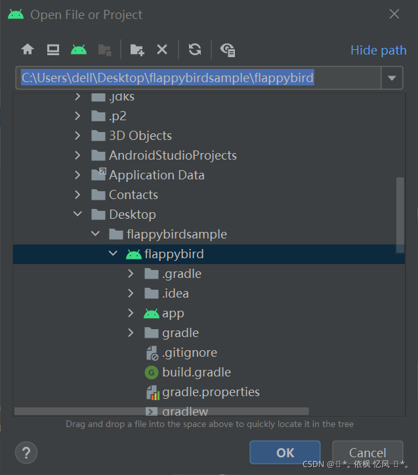Expand the AndroidStudioProjects chevron
The image size is (418, 475).
click(77, 155)
